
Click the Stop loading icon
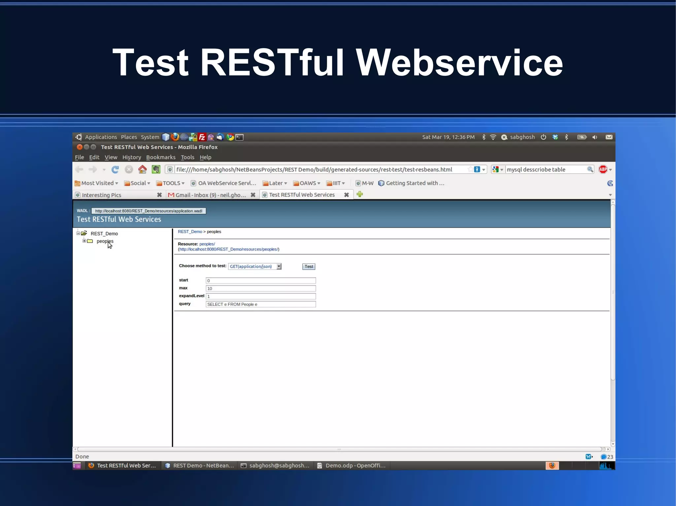coord(129,169)
